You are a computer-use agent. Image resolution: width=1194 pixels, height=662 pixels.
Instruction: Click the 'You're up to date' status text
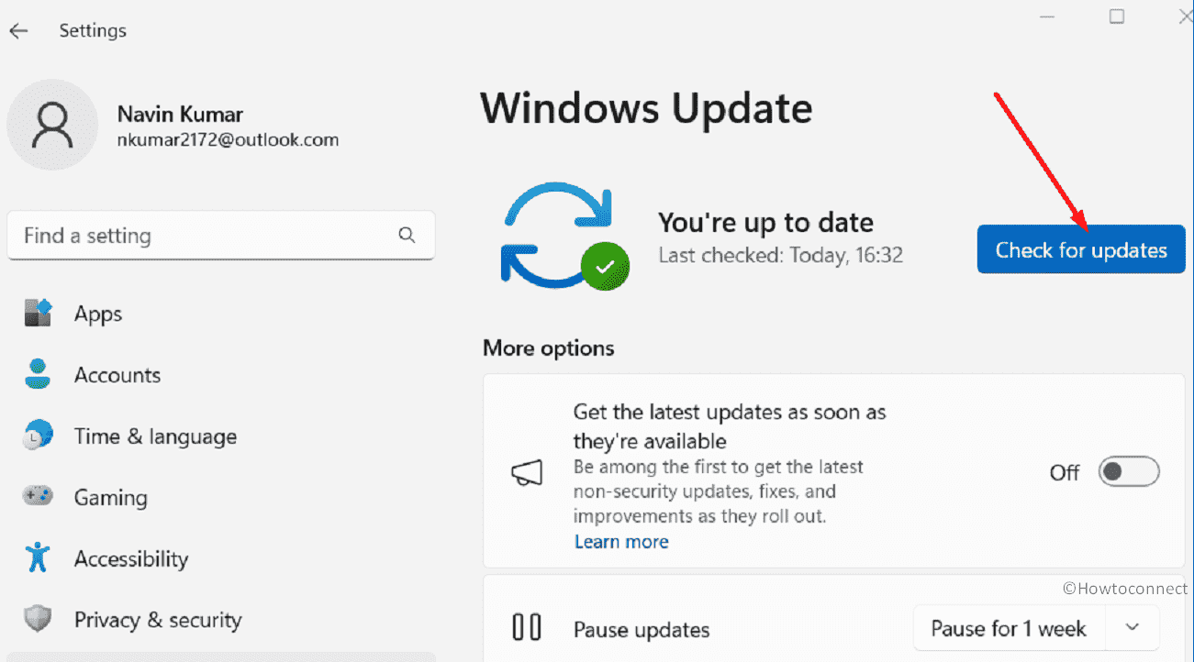point(766,222)
